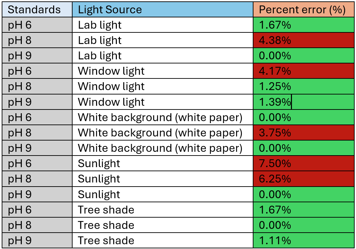Click the Standards header cell
Viewport: 356px width, 249px height.
point(37,10)
